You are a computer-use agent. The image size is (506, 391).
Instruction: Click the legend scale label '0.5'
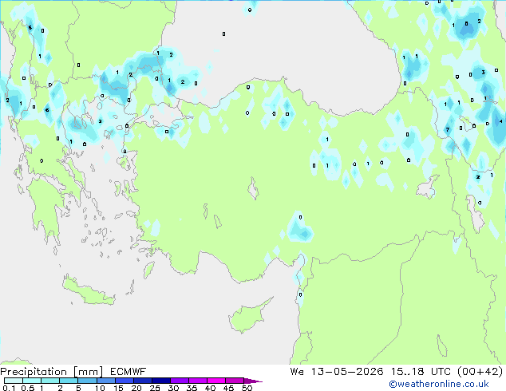coord(28,388)
